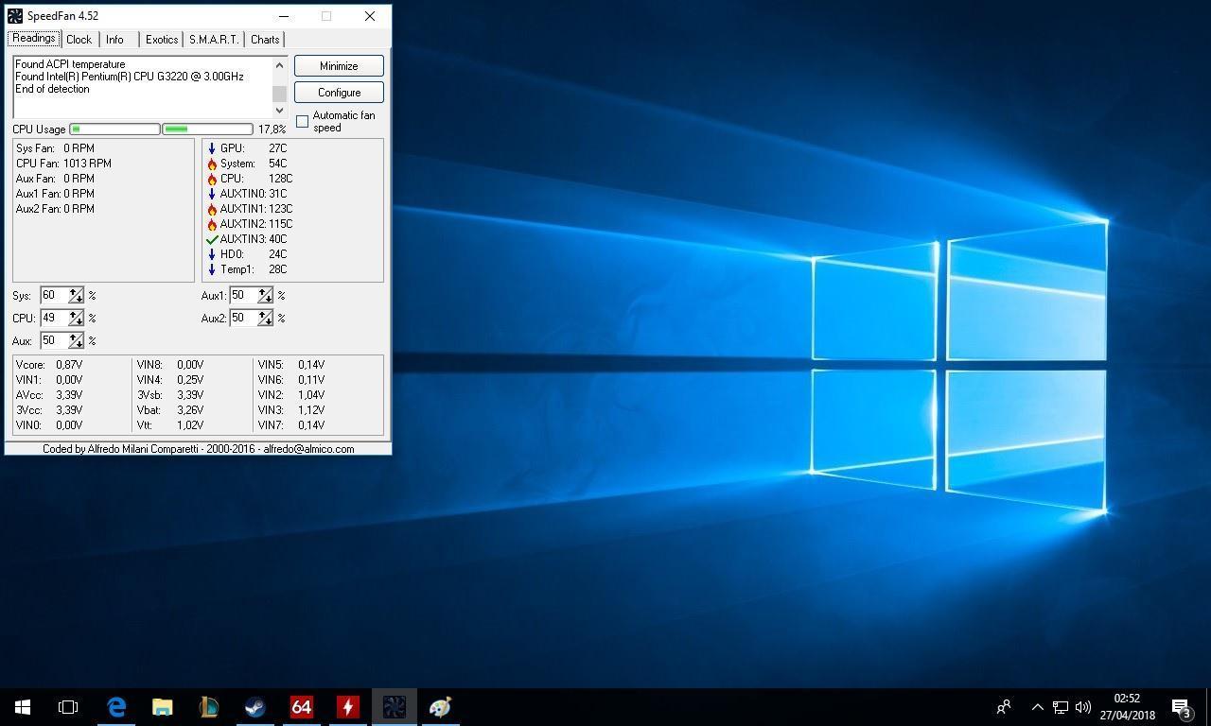Click the 'Found ACPI temperature' log line
This screenshot has height=726, width=1211.
tap(70, 64)
